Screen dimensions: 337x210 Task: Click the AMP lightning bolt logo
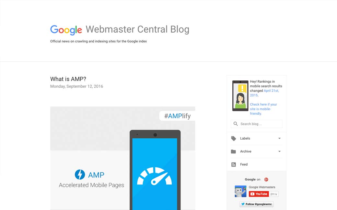pyautogui.click(x=80, y=174)
